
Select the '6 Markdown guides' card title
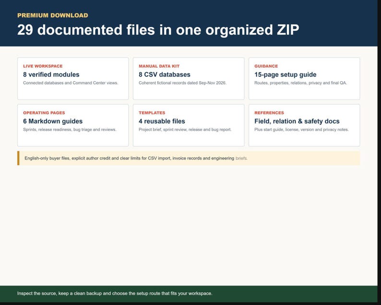click(53, 122)
